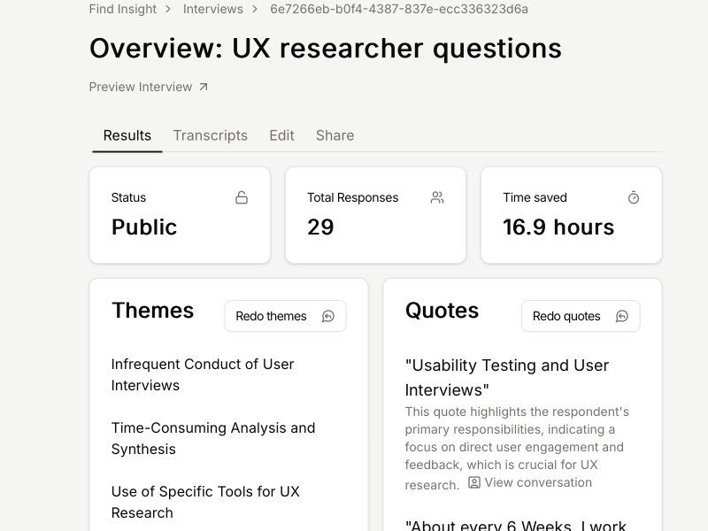Image resolution: width=708 pixels, height=531 pixels.
Task: Open View conversation link under first quote
Action: 538,482
